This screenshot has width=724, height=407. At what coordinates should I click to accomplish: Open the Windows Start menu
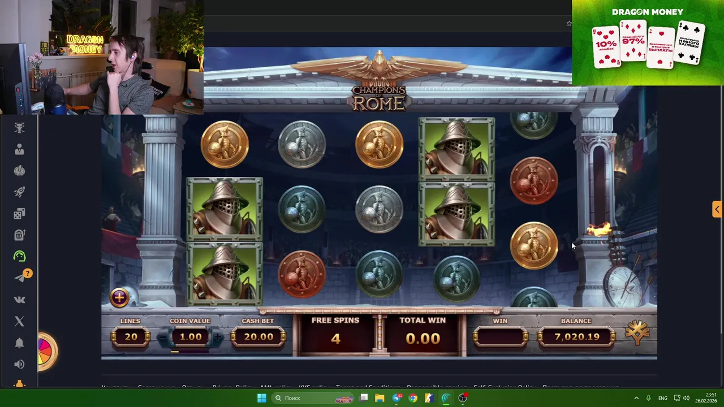click(261, 398)
